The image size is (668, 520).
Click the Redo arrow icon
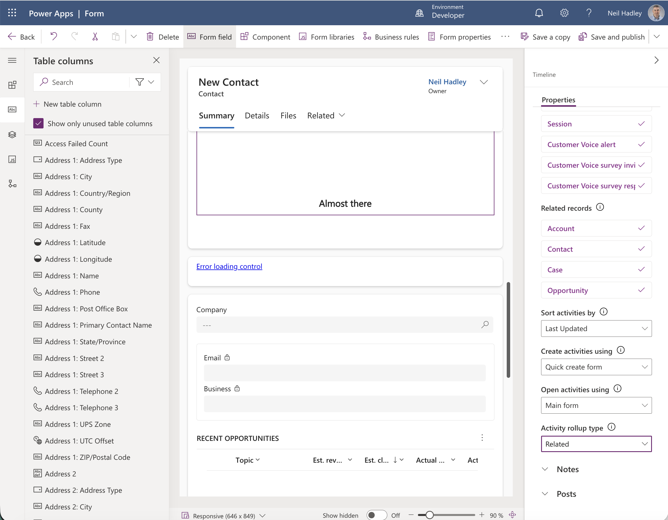click(74, 37)
